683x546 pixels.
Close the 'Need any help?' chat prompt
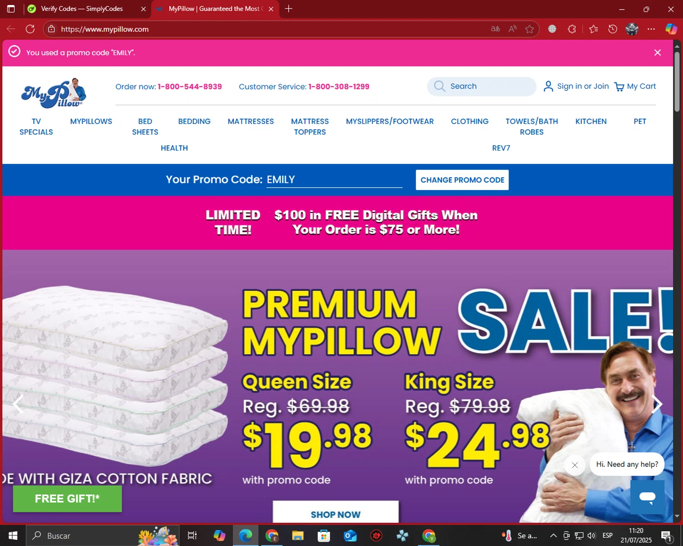coord(575,465)
